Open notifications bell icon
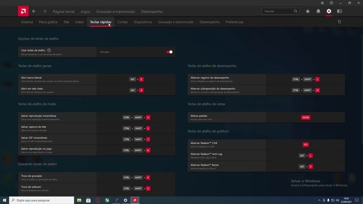 [x=318, y=11]
